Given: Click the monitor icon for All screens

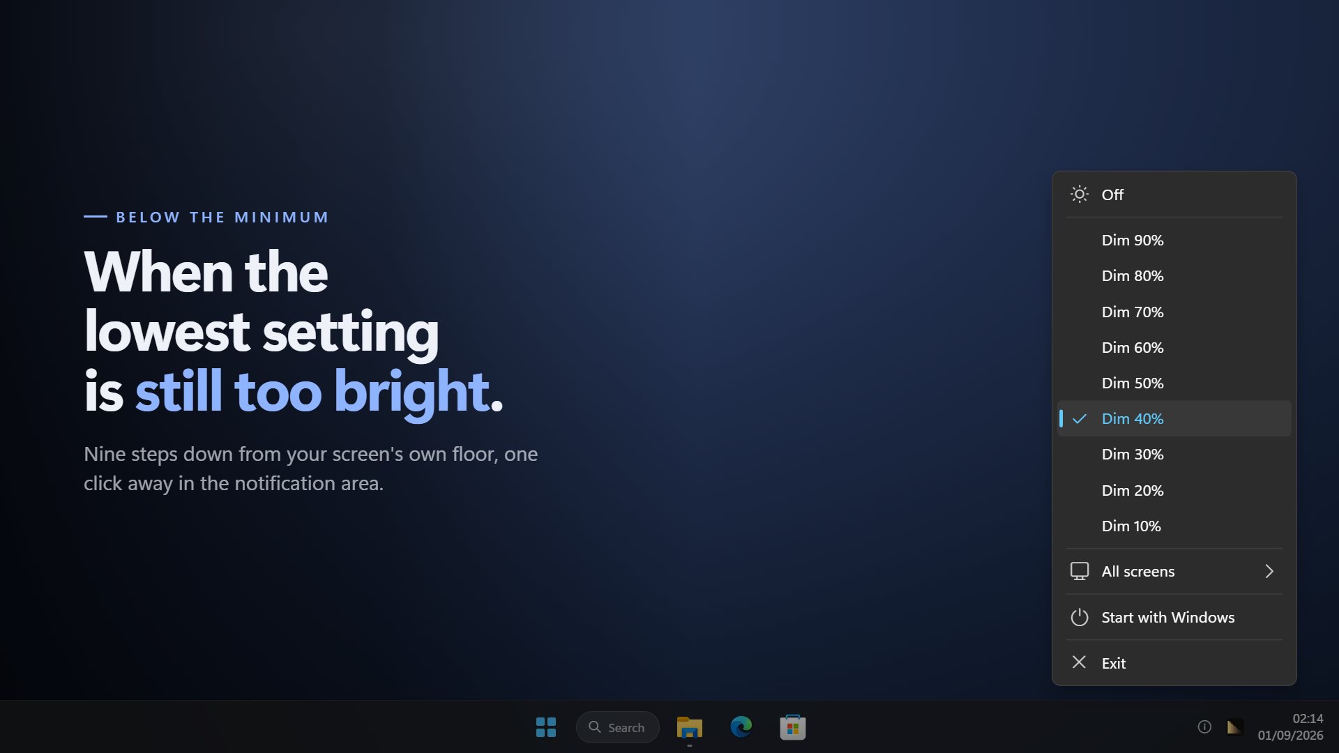Looking at the screenshot, I should 1080,571.
